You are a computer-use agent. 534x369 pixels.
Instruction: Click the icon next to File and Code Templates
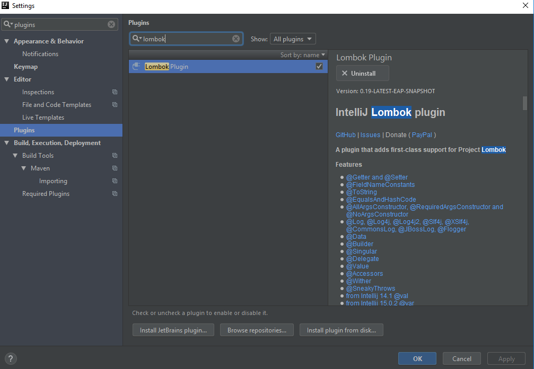point(115,105)
